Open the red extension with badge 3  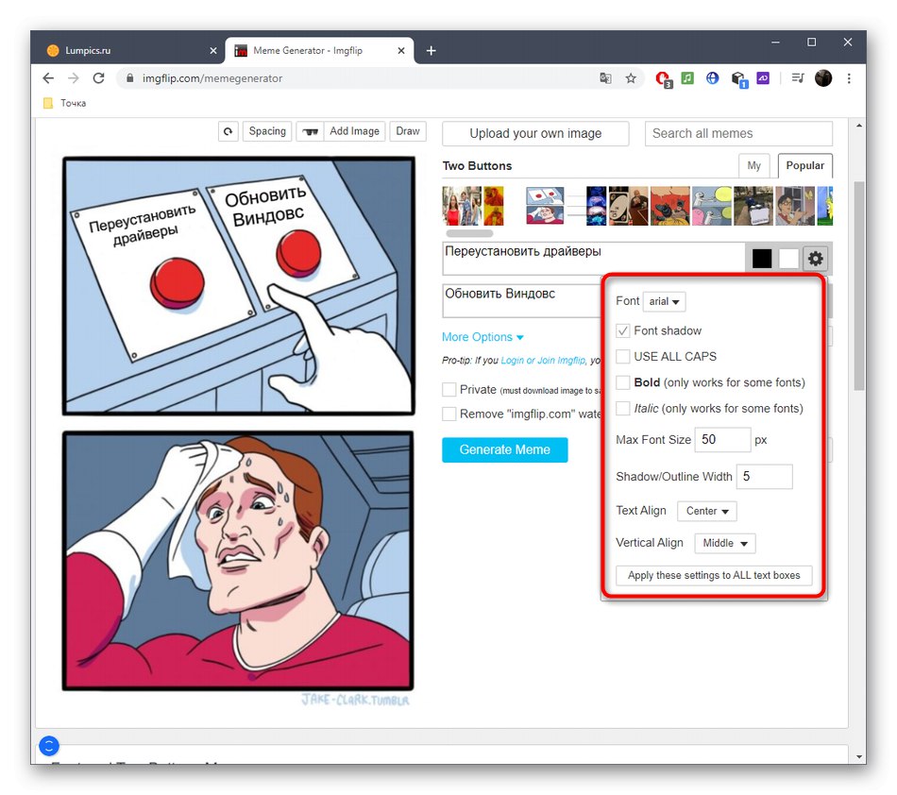663,79
